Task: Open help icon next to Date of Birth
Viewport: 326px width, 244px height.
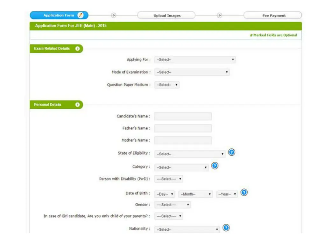Action: click(x=244, y=193)
